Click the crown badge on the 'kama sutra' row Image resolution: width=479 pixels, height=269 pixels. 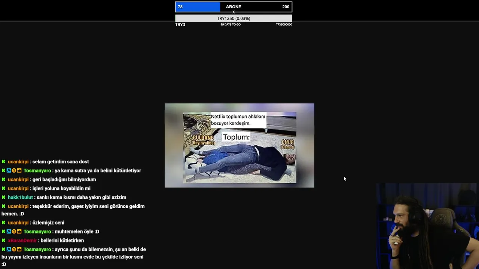pos(19,171)
